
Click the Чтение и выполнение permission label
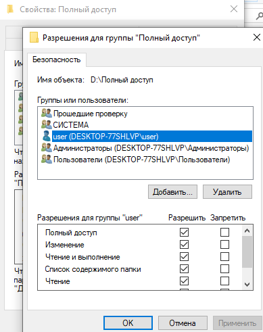tap(82, 257)
